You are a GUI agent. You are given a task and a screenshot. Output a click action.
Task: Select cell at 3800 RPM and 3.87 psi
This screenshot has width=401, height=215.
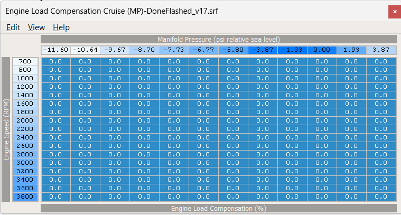pyautogui.click(x=381, y=197)
